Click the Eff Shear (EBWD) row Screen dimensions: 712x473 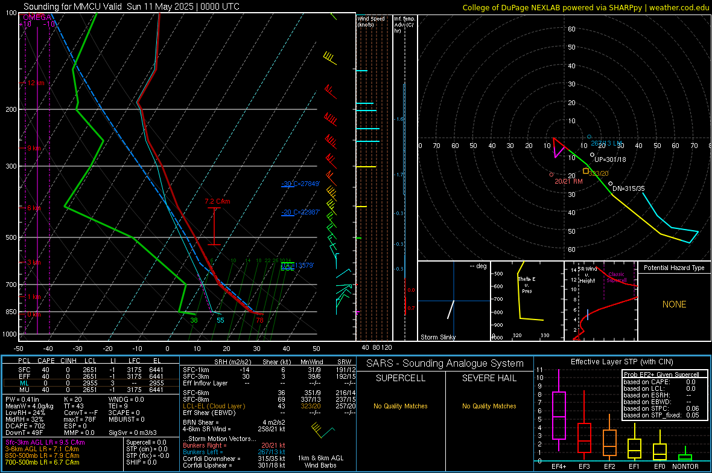(269, 413)
